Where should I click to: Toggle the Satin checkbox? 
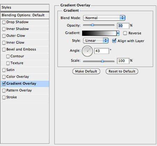click(4, 70)
